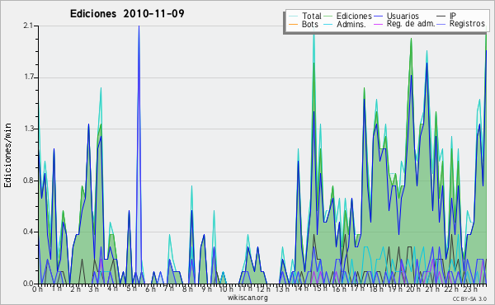Click the cyan Total legend line swatch
Viewport: 495px width, 305px height.
coord(293,16)
